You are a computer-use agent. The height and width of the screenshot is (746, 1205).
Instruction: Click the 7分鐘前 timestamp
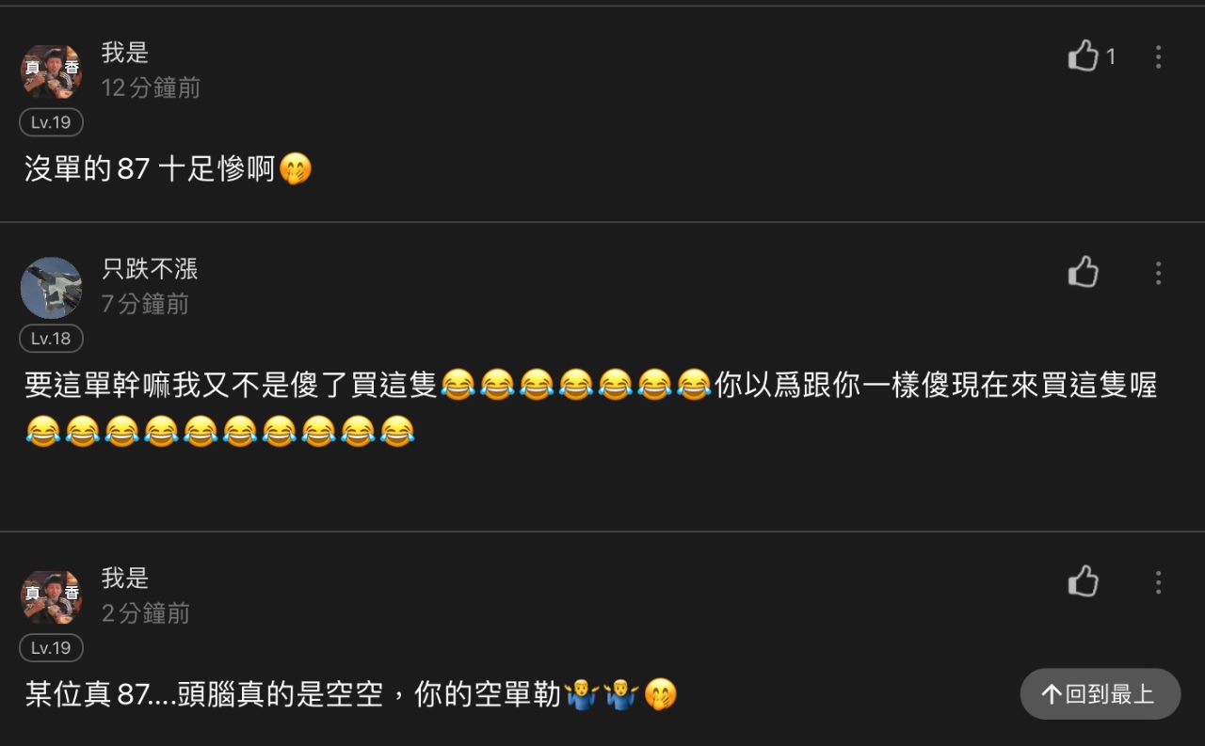click(x=145, y=304)
